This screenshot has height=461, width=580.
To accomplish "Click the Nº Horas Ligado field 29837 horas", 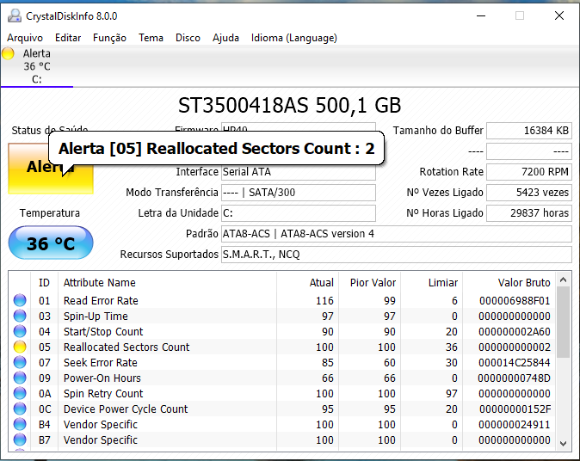I will click(529, 213).
